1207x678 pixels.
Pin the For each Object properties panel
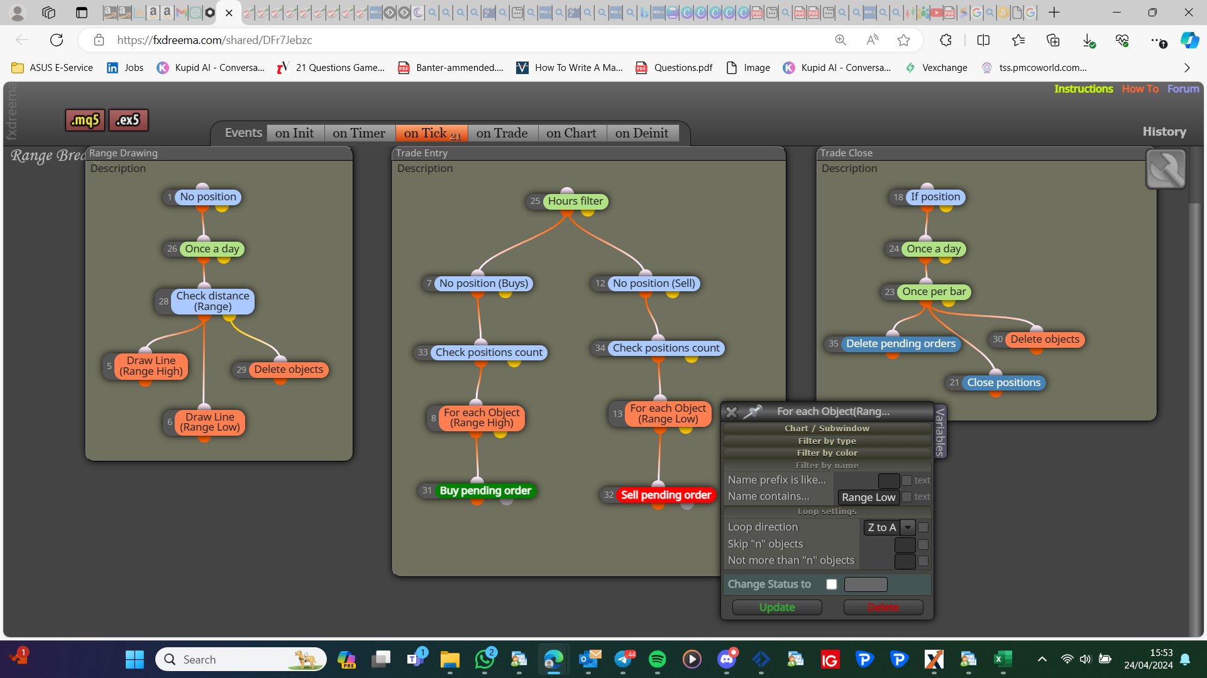pos(752,412)
